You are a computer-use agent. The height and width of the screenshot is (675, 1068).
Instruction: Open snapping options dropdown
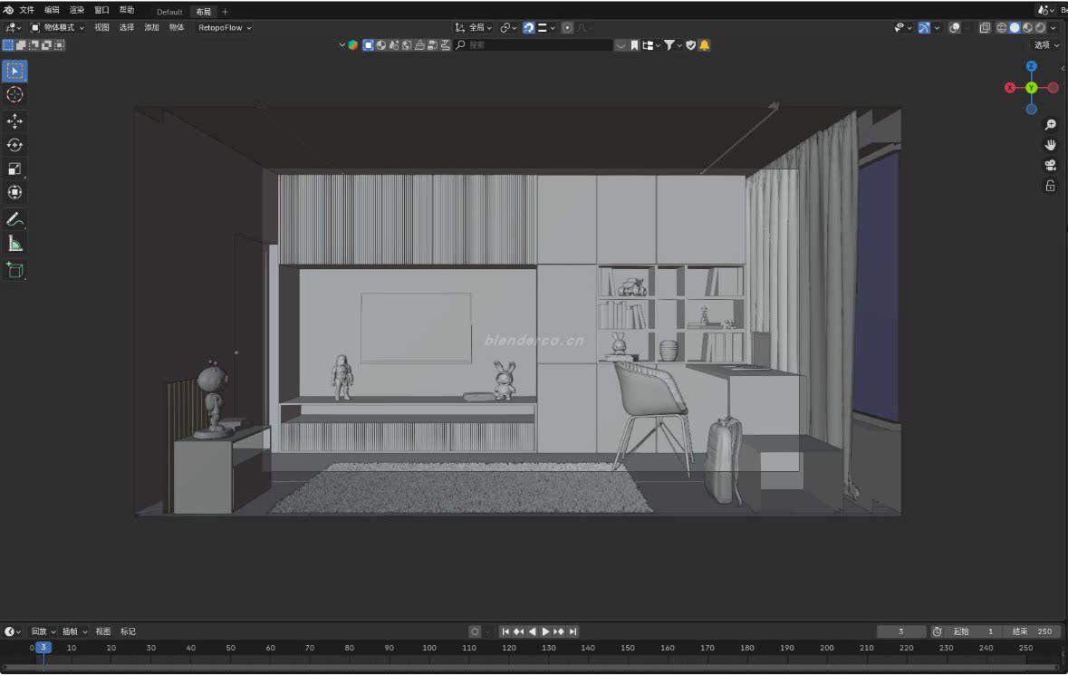(x=546, y=28)
